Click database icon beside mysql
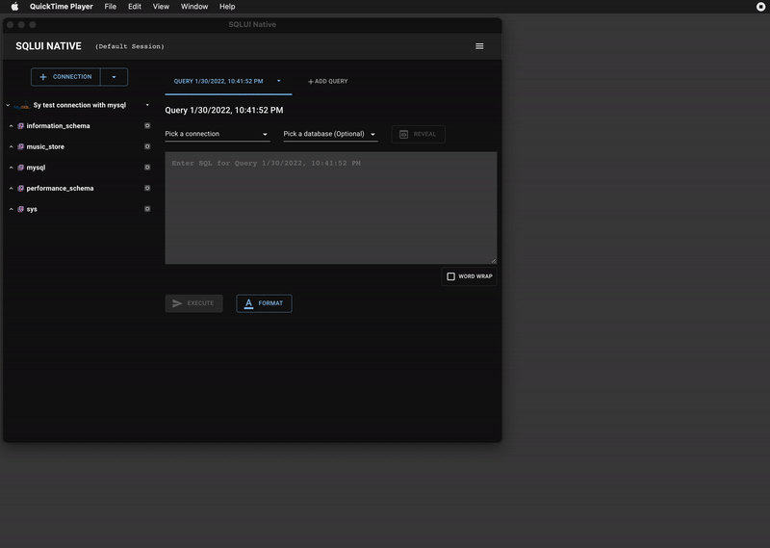Screen dimensions: 770x548 20,168
